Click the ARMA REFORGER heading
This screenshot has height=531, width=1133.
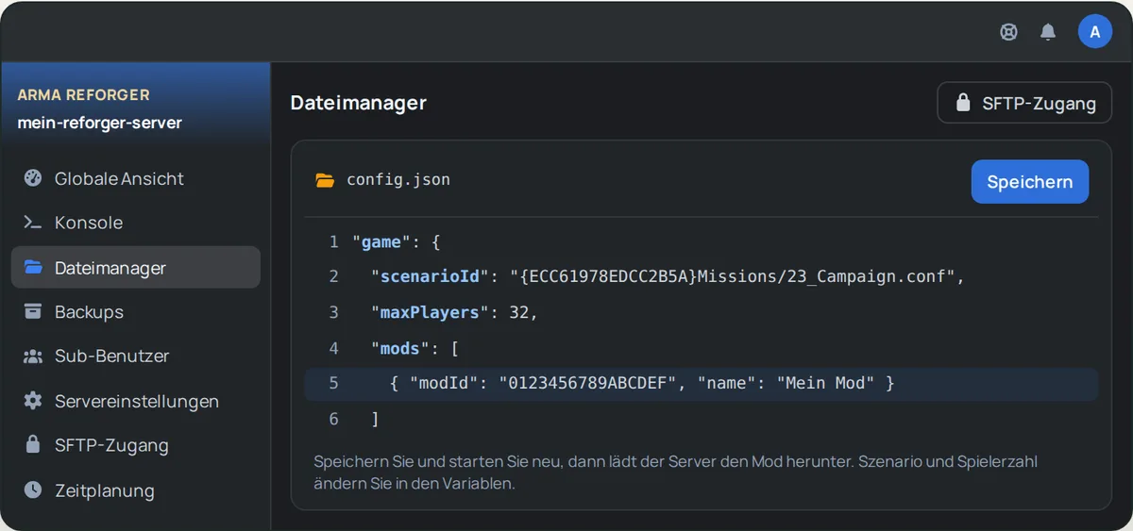point(83,95)
